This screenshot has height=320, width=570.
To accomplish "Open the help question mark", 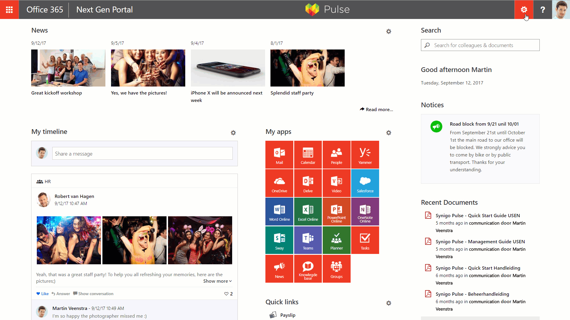I will coord(543,9).
